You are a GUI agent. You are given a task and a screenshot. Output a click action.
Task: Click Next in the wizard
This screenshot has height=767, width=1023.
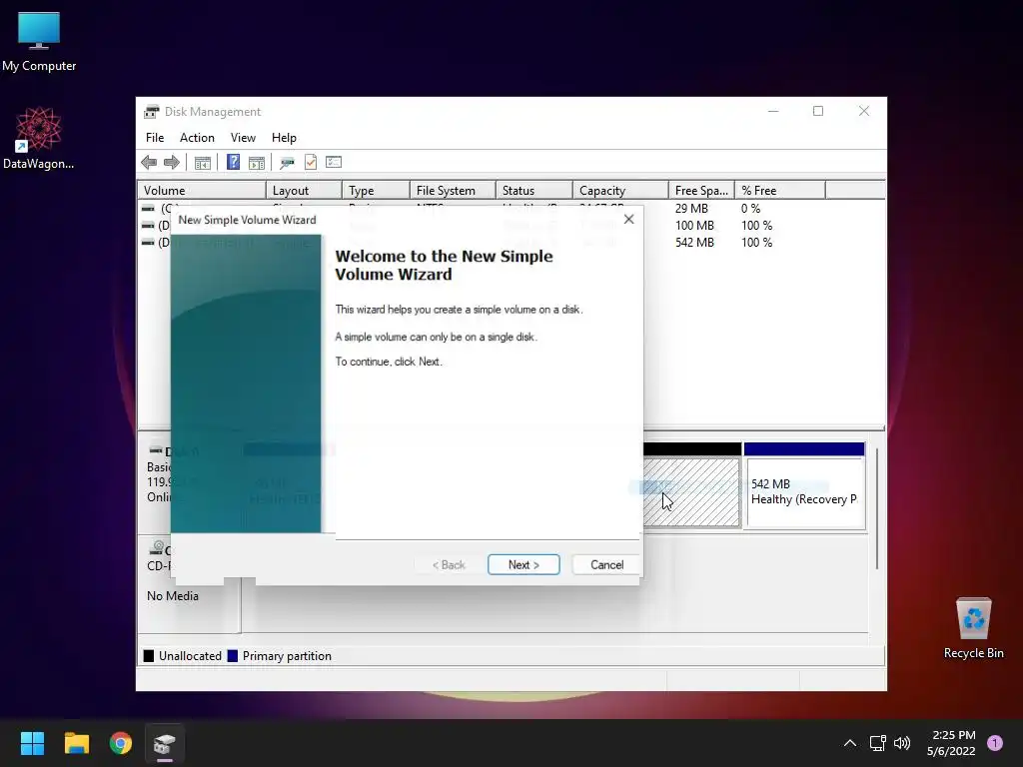[x=523, y=565]
